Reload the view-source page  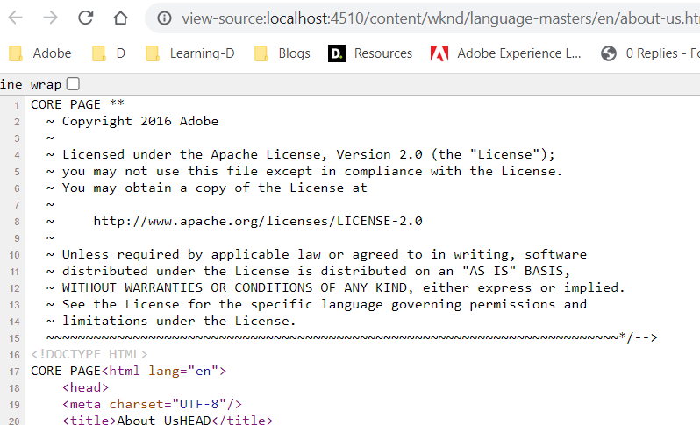pos(86,18)
